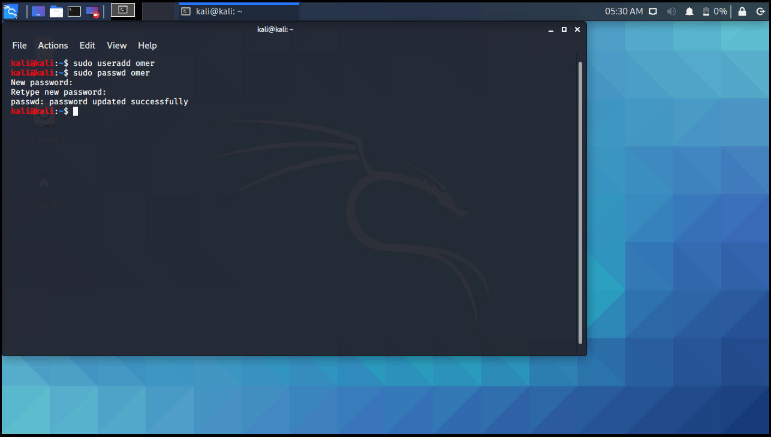The width and height of the screenshot is (771, 437).
Task: Open the File menu in terminal
Action: click(x=19, y=46)
